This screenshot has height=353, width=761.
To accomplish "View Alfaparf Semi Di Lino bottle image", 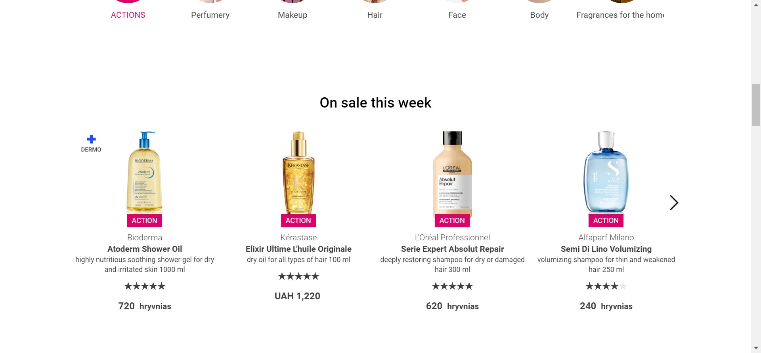I will coord(606,172).
